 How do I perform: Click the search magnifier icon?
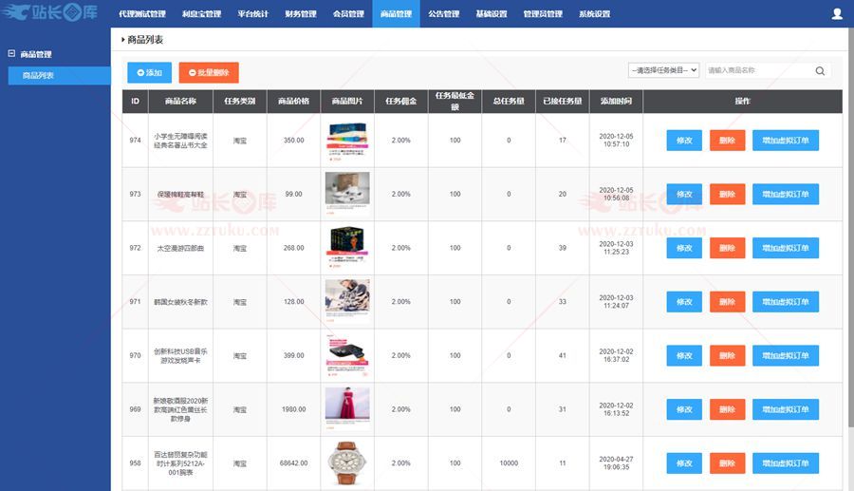coord(820,70)
